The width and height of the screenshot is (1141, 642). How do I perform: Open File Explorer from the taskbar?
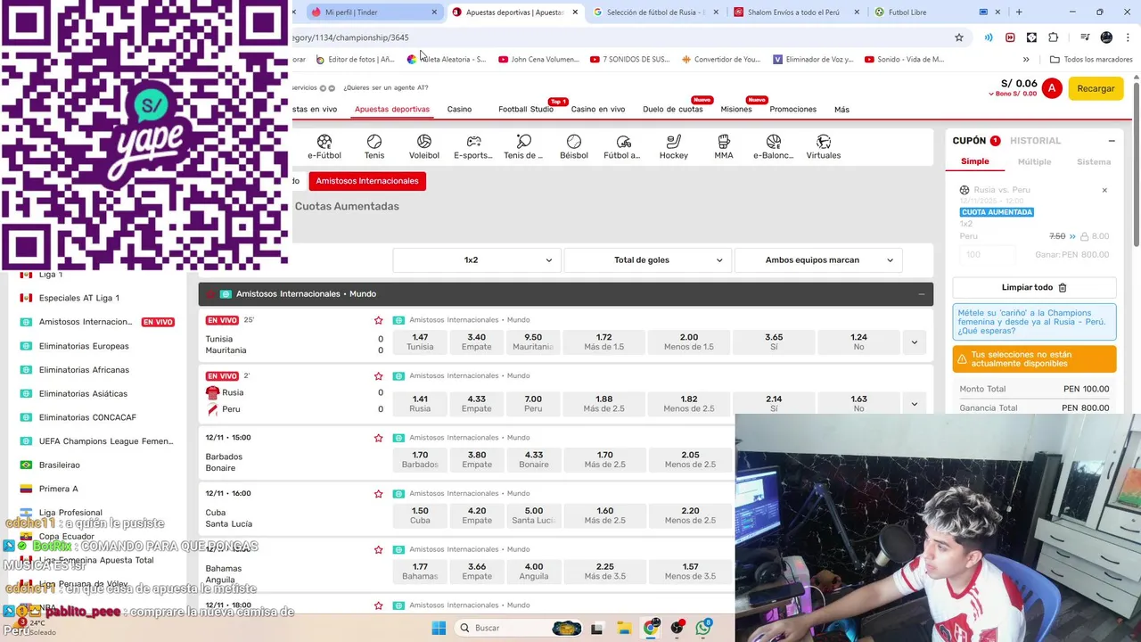(624, 628)
